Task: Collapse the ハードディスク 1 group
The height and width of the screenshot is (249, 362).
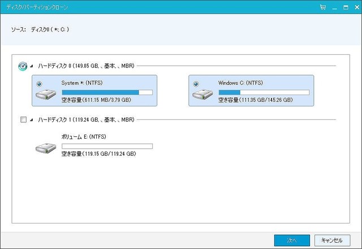Action: pyautogui.click(x=32, y=120)
